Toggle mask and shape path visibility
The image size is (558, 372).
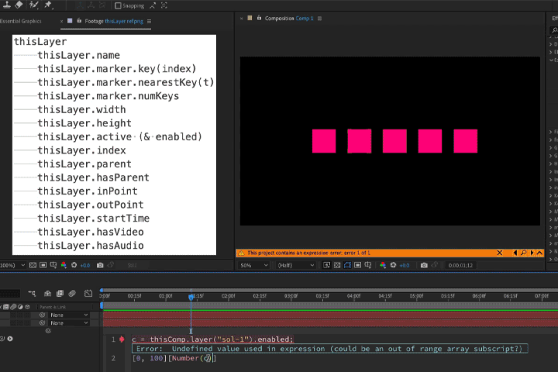(347, 265)
